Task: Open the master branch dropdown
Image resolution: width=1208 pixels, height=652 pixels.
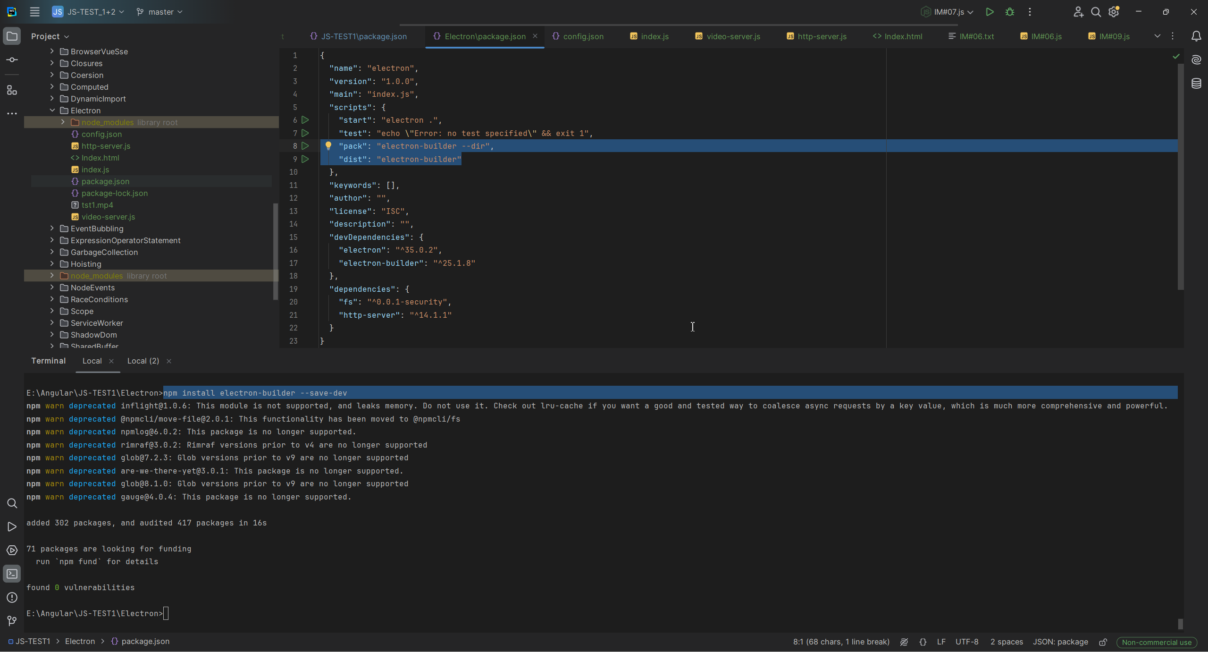Action: (x=159, y=12)
